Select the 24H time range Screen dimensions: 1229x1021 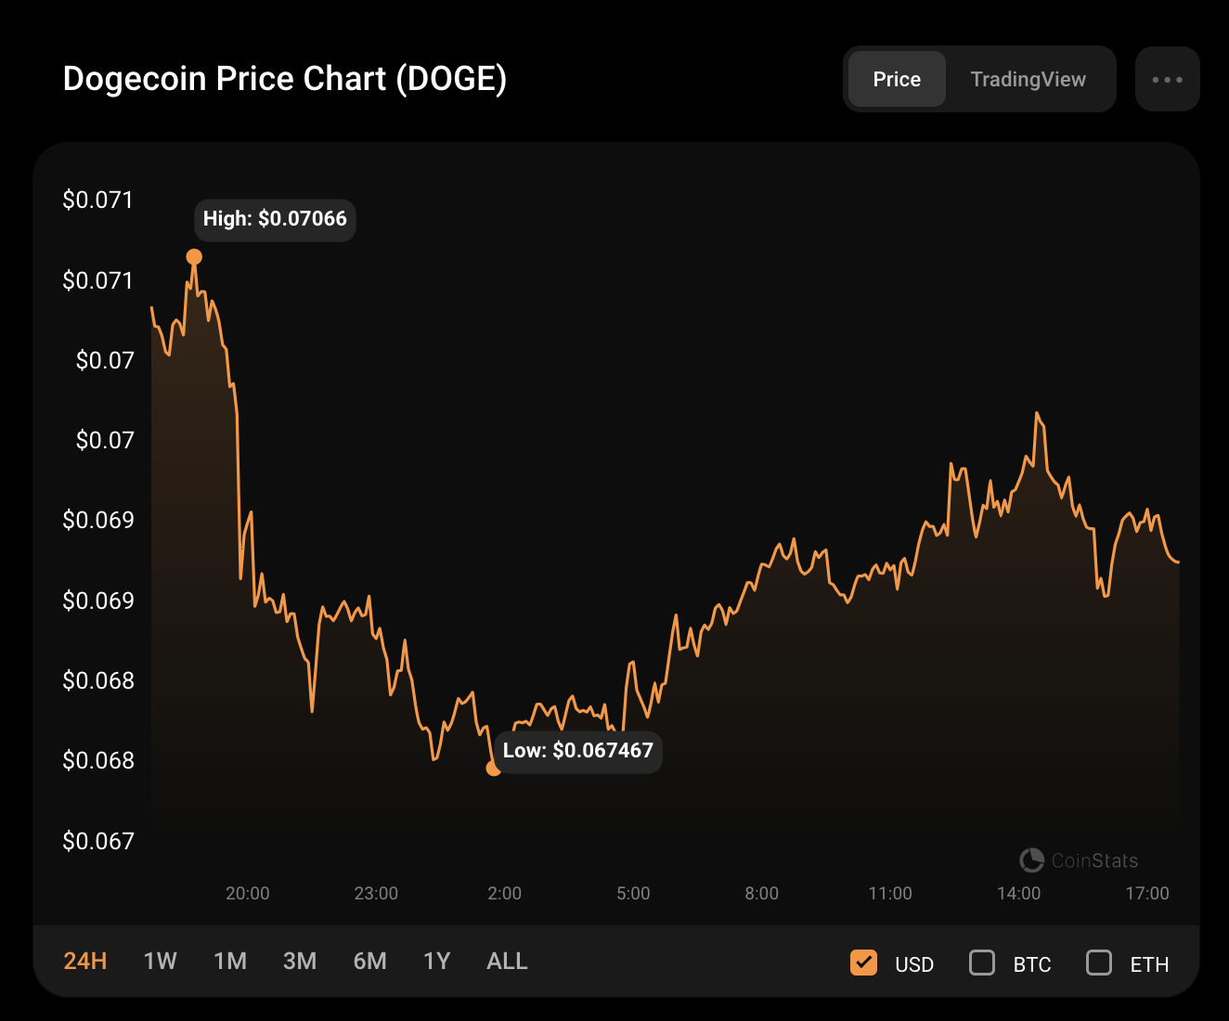pyautogui.click(x=85, y=962)
